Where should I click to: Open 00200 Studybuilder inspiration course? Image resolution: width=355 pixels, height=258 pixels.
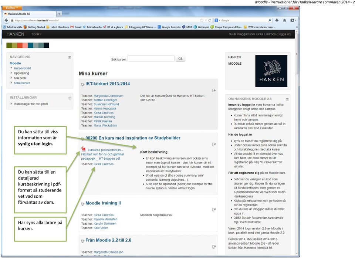pos(133,138)
